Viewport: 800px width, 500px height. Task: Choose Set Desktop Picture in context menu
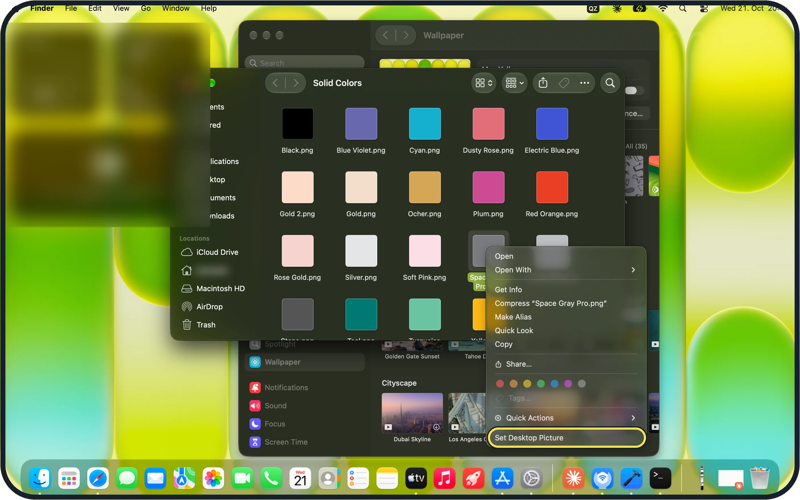[x=566, y=438]
